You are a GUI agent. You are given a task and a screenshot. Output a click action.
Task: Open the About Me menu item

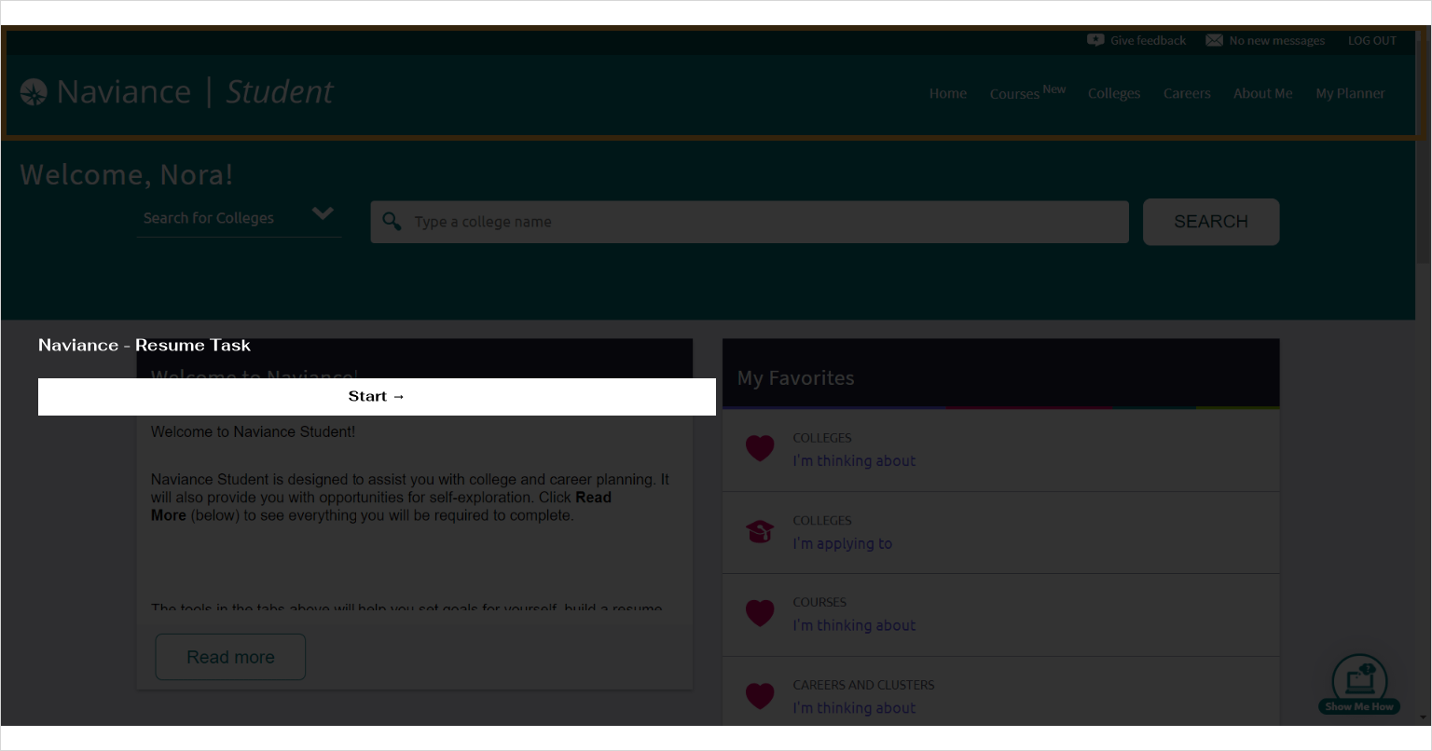pos(1262,93)
